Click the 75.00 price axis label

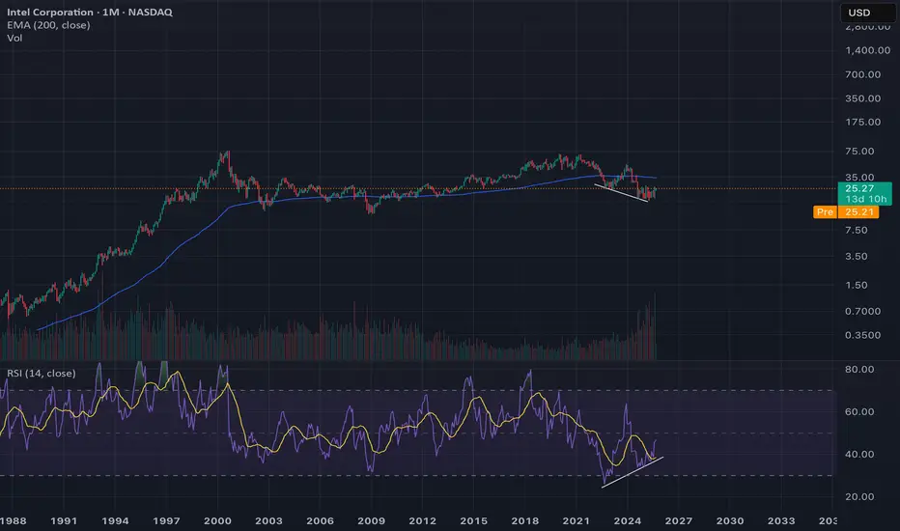859,152
